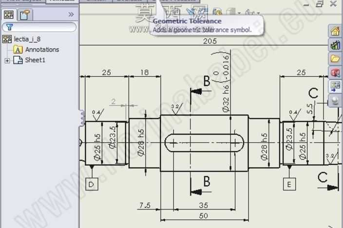This screenshot has width=343, height=228.
Task: Select the lower section label B
Action: click(207, 181)
